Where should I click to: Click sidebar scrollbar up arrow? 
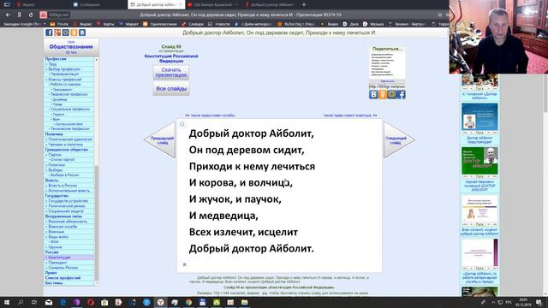coord(97,60)
